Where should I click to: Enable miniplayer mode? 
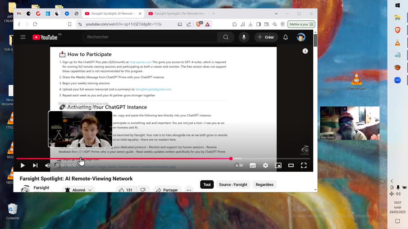pos(278,165)
